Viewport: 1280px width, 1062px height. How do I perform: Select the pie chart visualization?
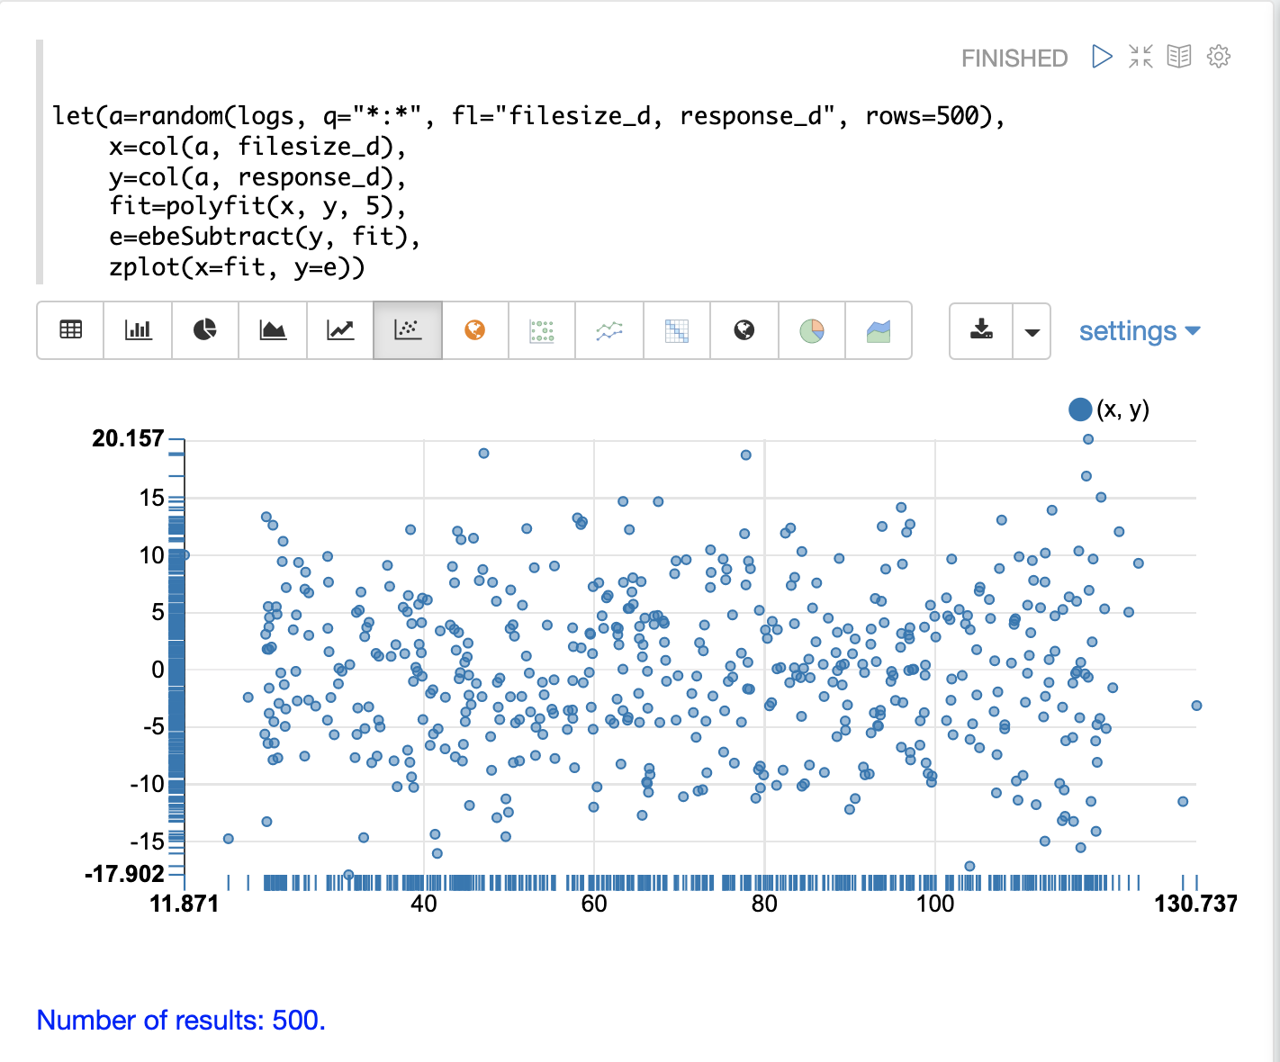pos(205,330)
